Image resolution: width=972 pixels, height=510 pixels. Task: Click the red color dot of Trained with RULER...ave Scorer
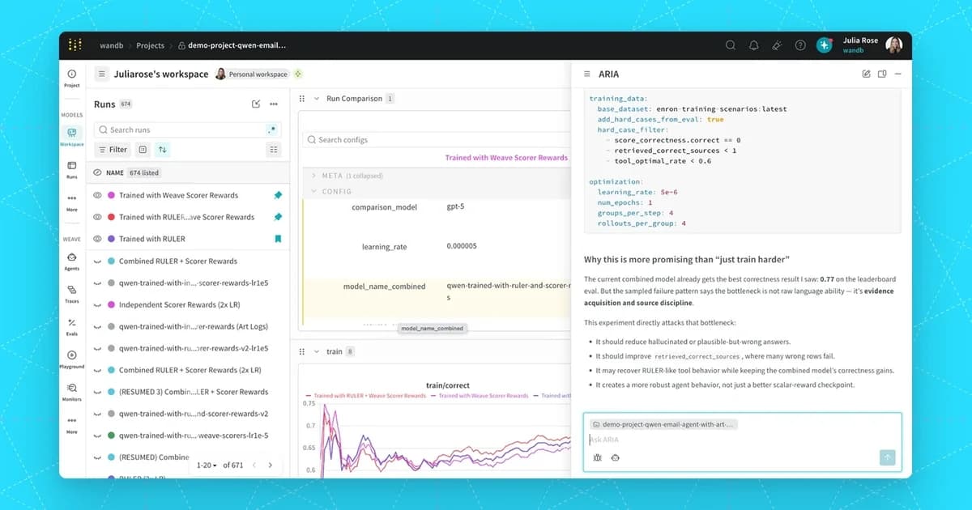[111, 217]
